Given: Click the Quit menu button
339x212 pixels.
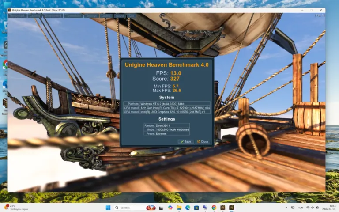Looking at the screenshot, I should click(x=132, y=16).
